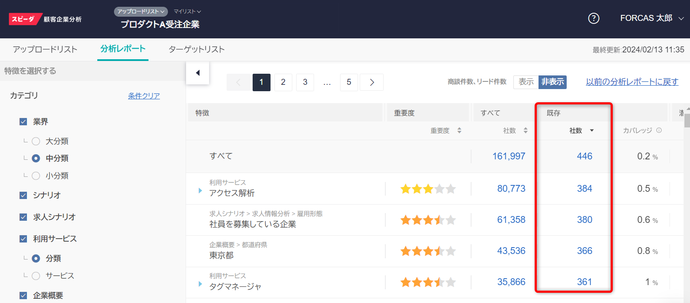The width and height of the screenshot is (690, 303).
Task: Click the 3-star rating for アクセス解析
Action: pos(428,189)
